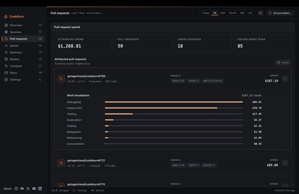The height and width of the screenshot is (194, 299).
Task: Click the Debugging spend bar
Action: click(x=174, y=102)
